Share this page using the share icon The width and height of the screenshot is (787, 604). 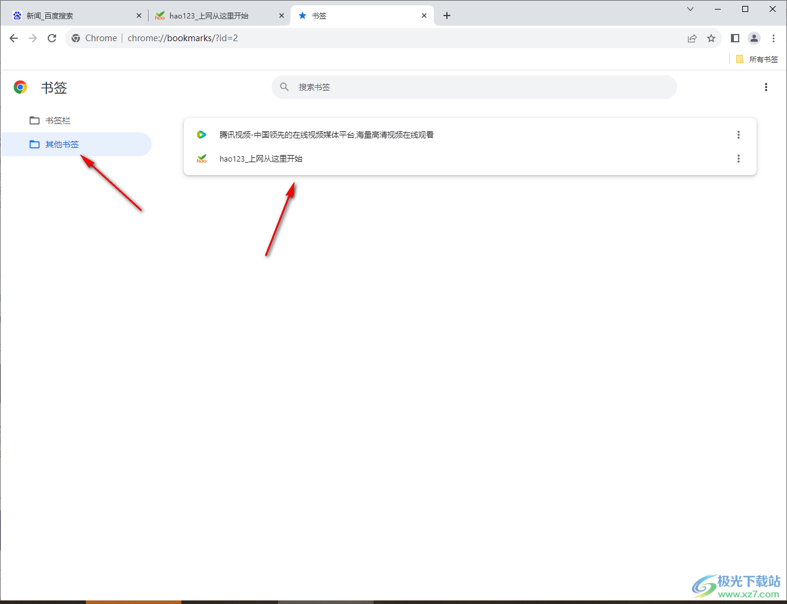tap(692, 38)
